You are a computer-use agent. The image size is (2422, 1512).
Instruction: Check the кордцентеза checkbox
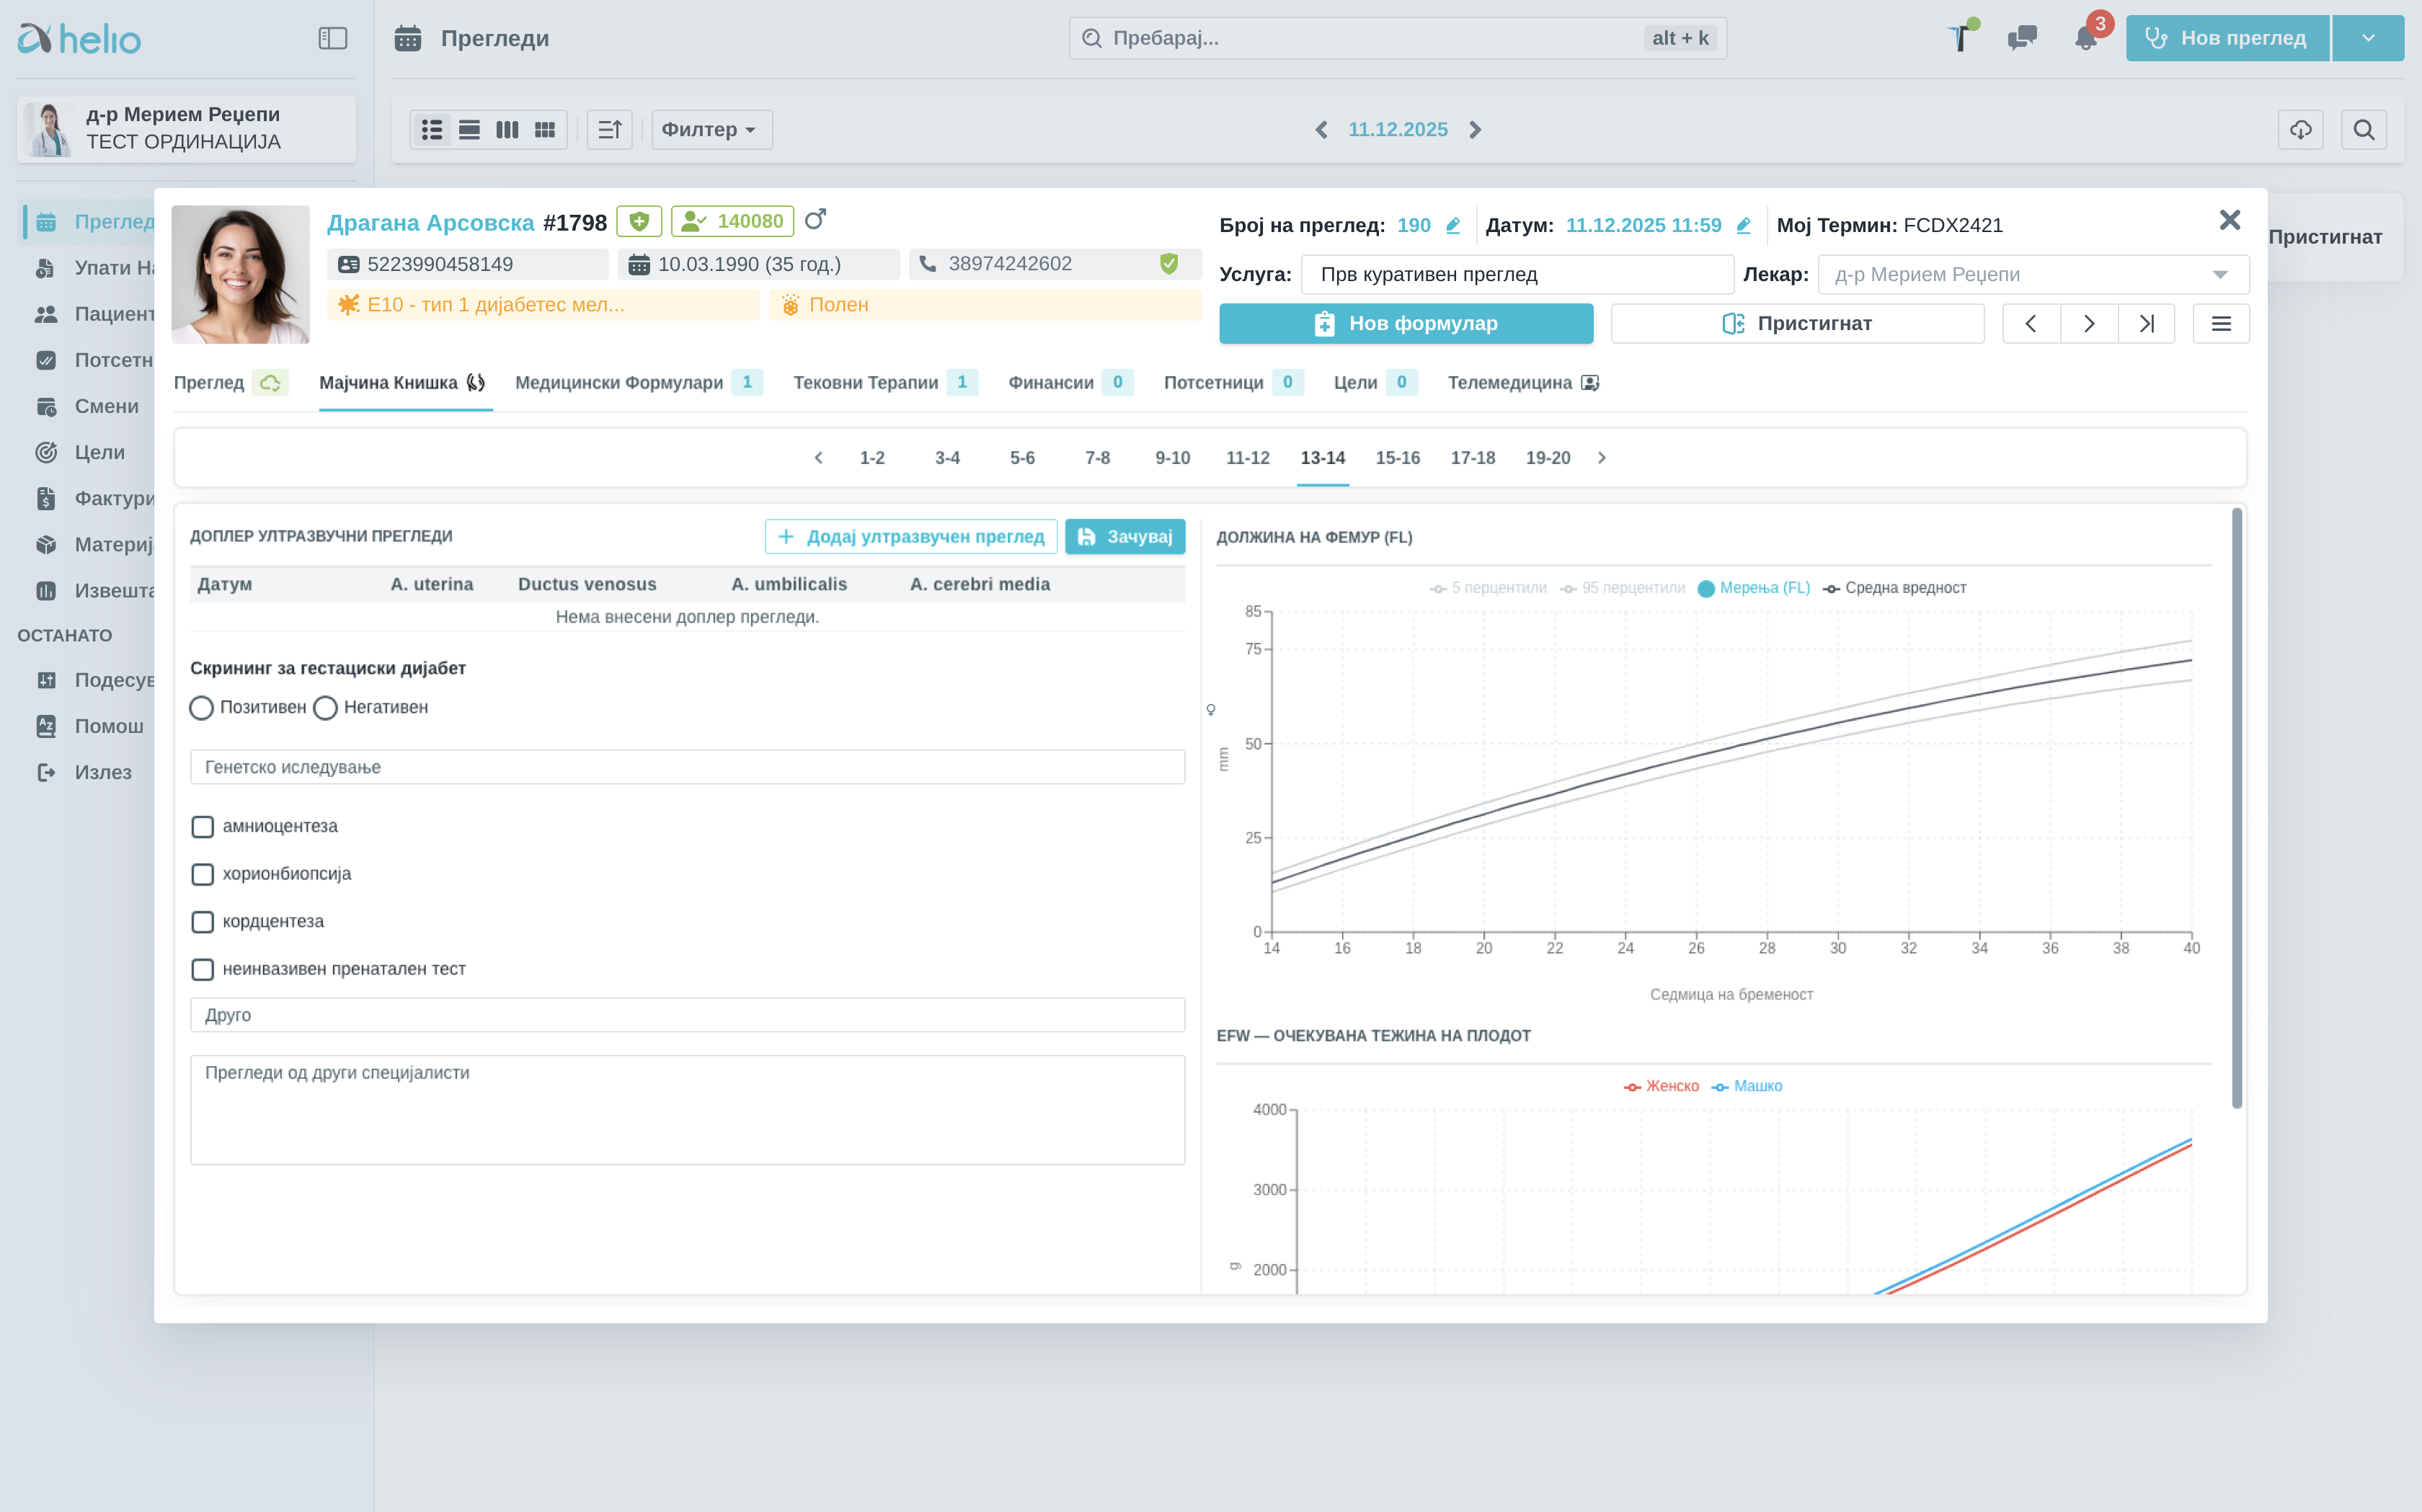pyautogui.click(x=203, y=922)
